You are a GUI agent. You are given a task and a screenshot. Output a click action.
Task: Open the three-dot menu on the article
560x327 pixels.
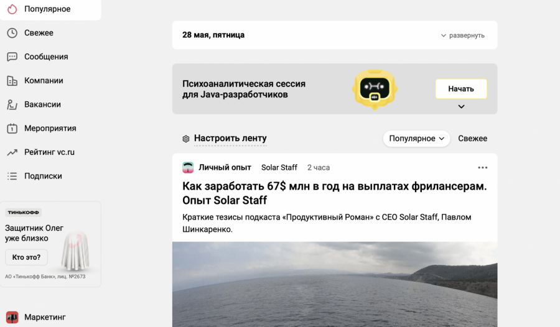482,168
